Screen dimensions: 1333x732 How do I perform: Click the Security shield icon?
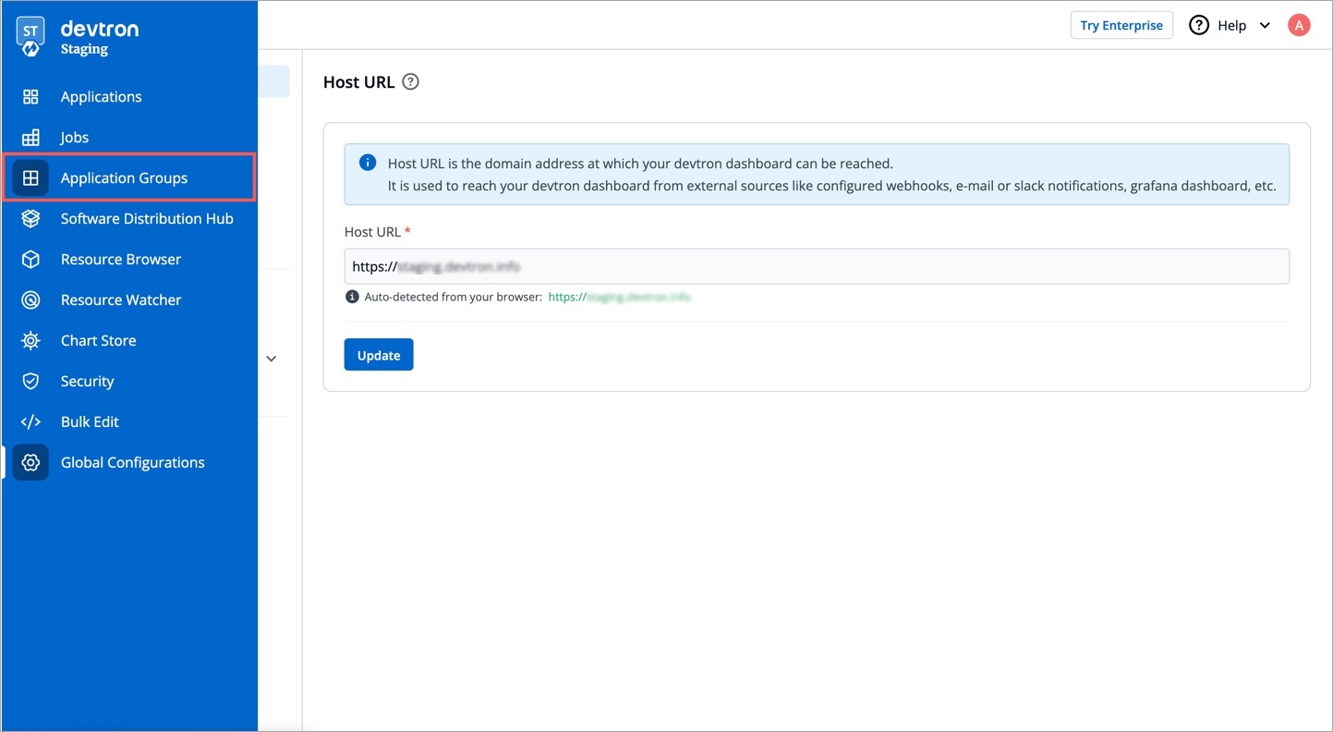[30, 382]
